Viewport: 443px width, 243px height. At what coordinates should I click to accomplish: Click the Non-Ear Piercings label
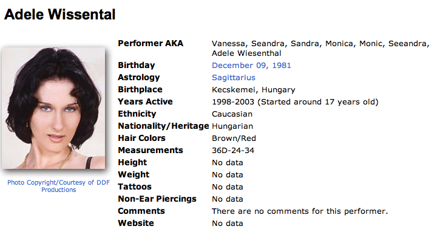click(x=157, y=199)
